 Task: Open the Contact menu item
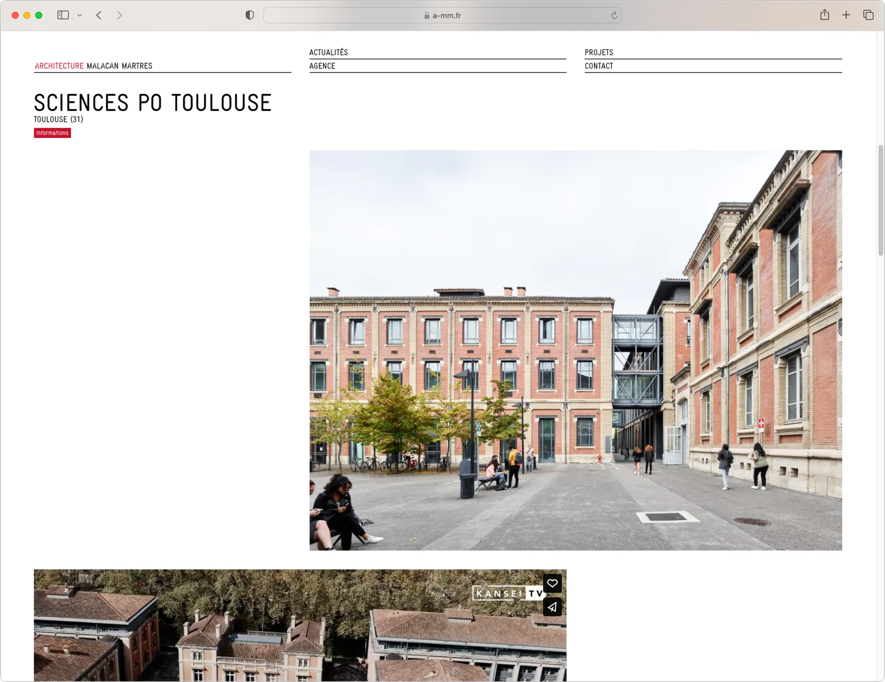pyautogui.click(x=598, y=66)
